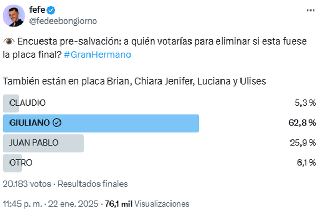
Task: Click the 62,8 % winning percentage
Action: (302, 123)
